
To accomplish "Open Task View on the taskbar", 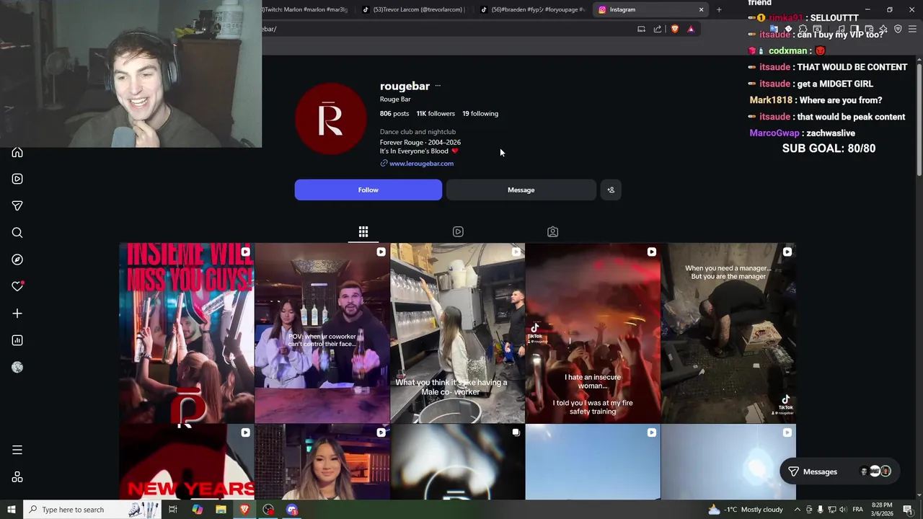I will tap(173, 510).
